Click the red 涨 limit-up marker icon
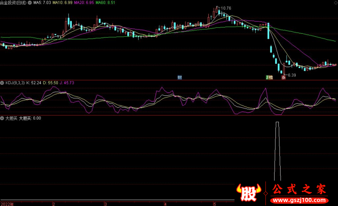The width and height of the screenshot is (338, 206). pyautogui.click(x=284, y=77)
